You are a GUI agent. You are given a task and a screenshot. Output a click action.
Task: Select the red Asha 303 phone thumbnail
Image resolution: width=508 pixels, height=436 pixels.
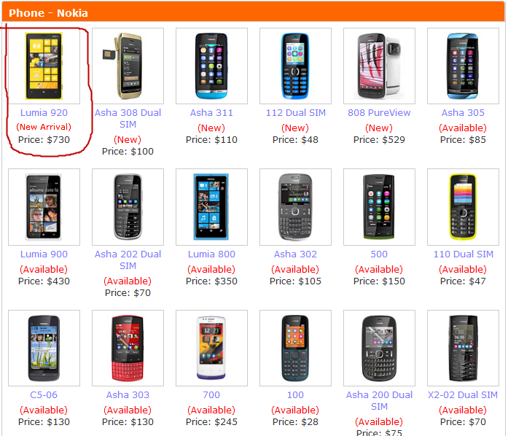click(x=128, y=348)
